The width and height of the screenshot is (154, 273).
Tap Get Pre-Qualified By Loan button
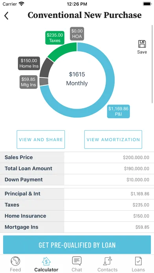tap(77, 245)
